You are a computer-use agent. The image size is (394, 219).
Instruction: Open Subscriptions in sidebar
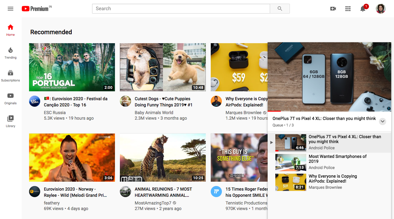[x=11, y=76]
